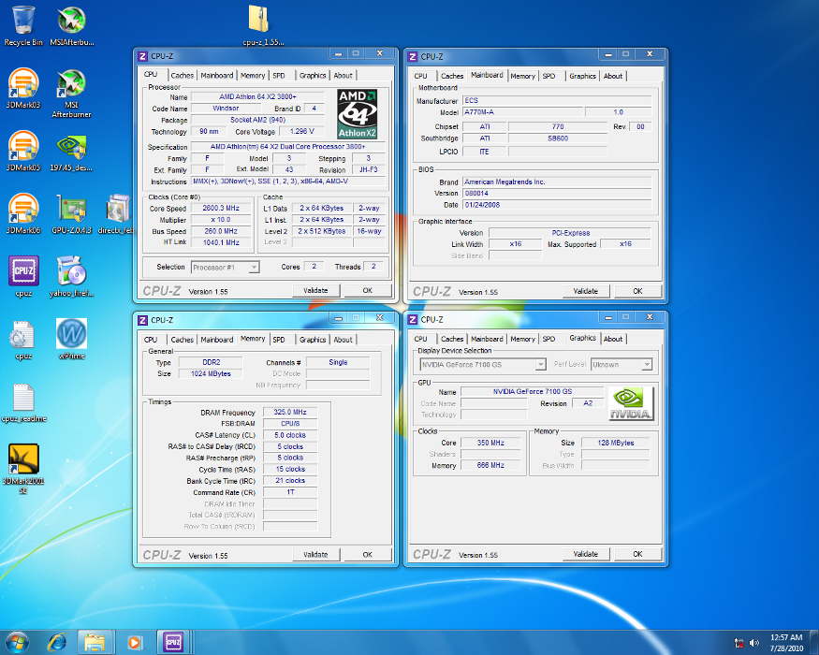Select the directx_feb installer icon
The height and width of the screenshot is (655, 819).
(x=117, y=213)
